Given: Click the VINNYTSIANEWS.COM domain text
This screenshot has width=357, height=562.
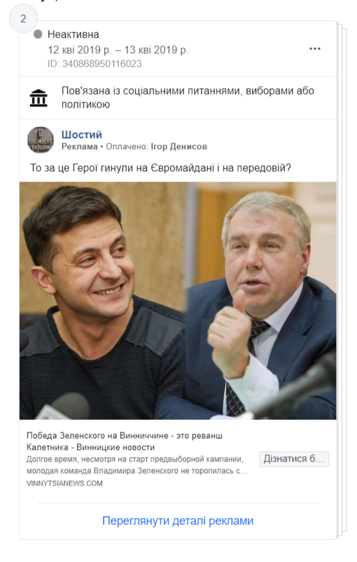Looking at the screenshot, I should (x=65, y=484).
